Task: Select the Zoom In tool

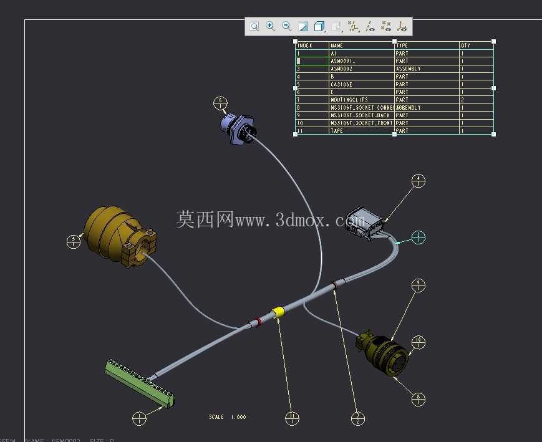Action: pos(270,26)
